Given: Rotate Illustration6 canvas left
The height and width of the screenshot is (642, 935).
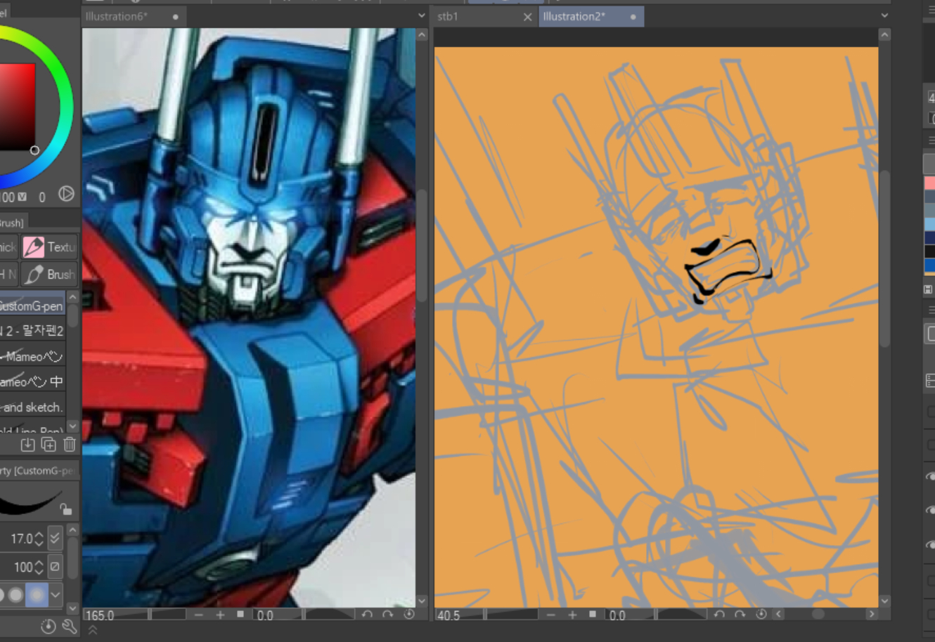Looking at the screenshot, I should coord(367,615).
